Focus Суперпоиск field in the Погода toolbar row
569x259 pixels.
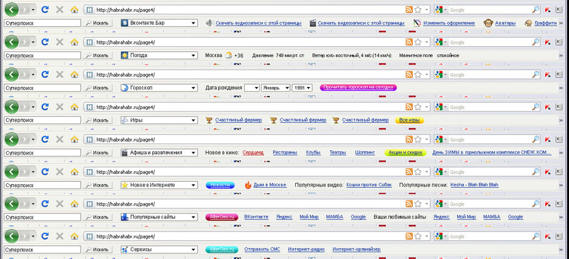coord(42,55)
